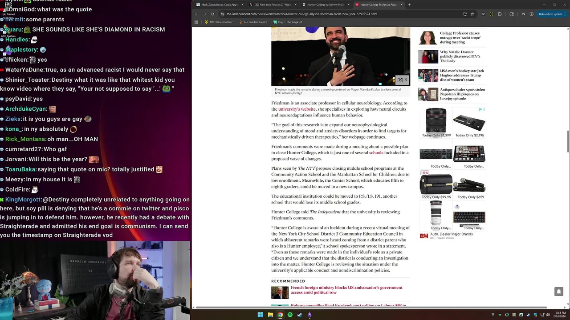Open French foreign ministry blocks US ambassador story
The width and height of the screenshot is (570, 320).
coord(346,290)
